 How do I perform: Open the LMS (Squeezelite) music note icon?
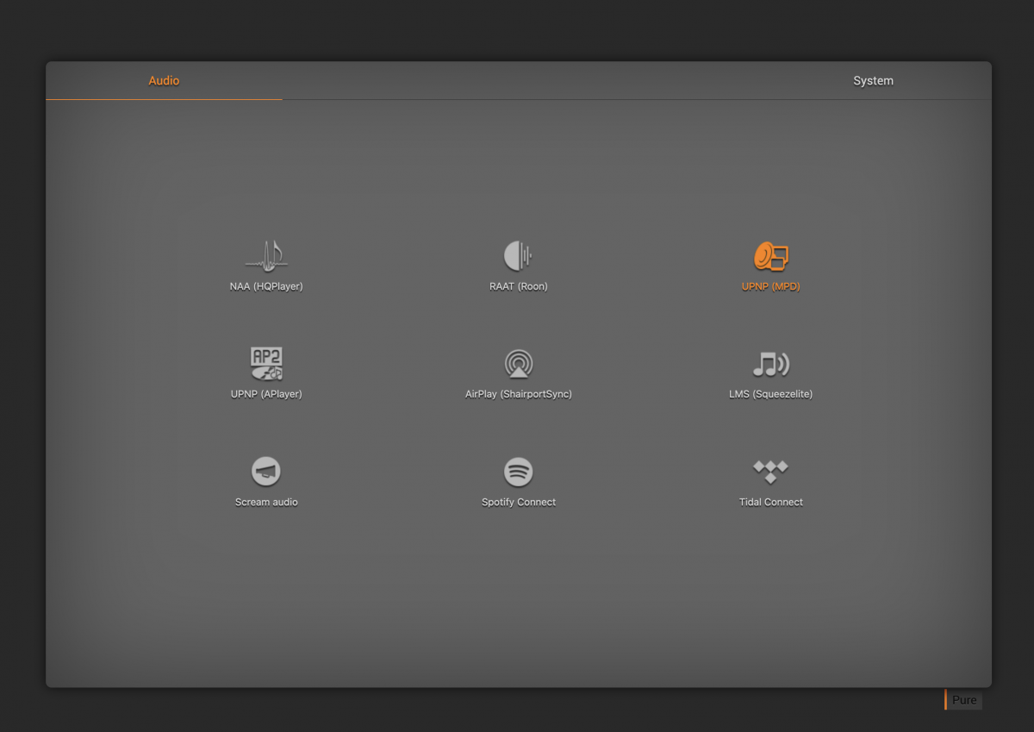click(x=770, y=364)
